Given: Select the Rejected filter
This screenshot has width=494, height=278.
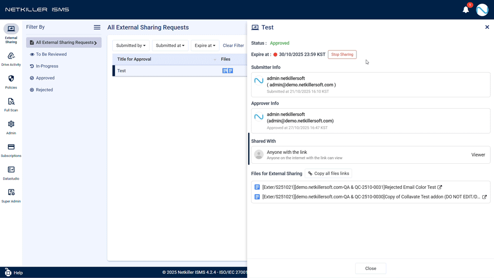Looking at the screenshot, I should (44, 90).
